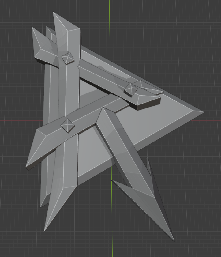
Task: Click the green Y-axis line above the model
Action: tap(110, 25)
